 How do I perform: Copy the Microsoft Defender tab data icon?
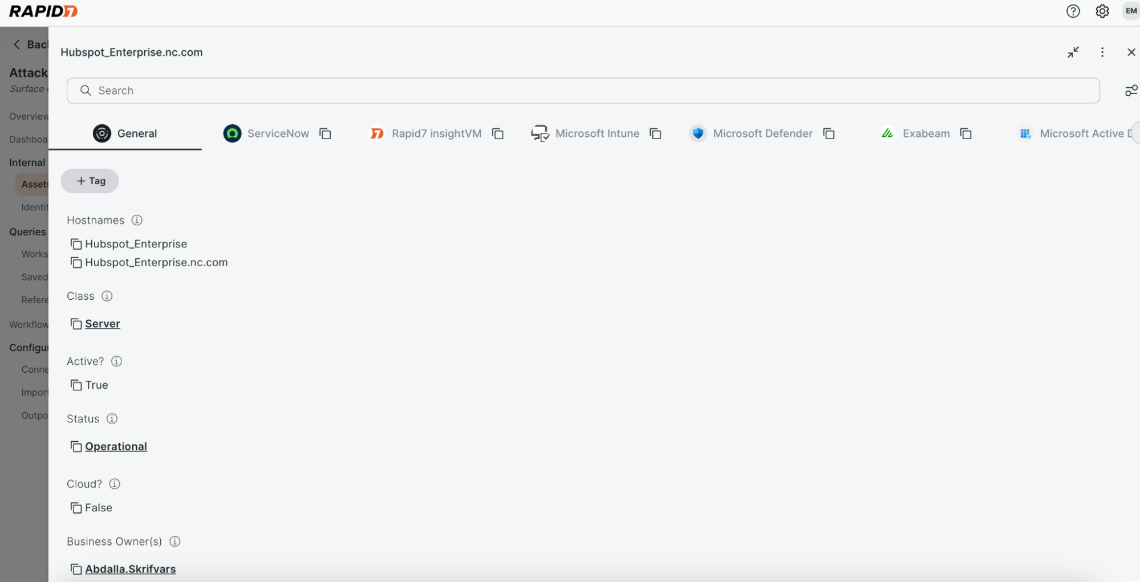coord(829,133)
